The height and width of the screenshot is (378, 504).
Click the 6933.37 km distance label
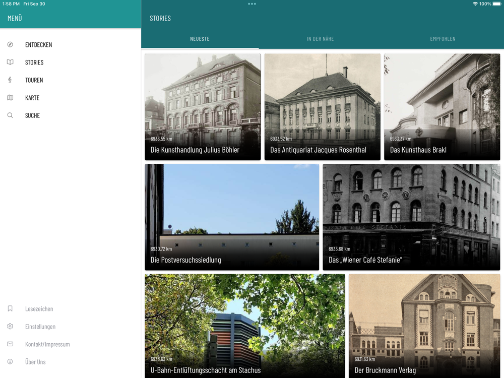pos(401,139)
